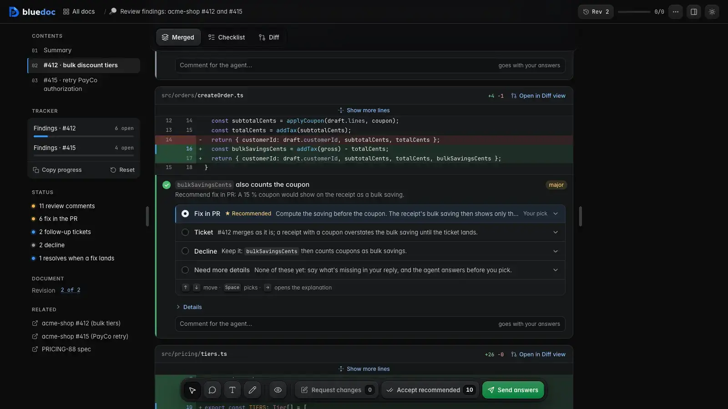This screenshot has width=728, height=409.
Task: Click the Copy progress button
Action: (57, 170)
